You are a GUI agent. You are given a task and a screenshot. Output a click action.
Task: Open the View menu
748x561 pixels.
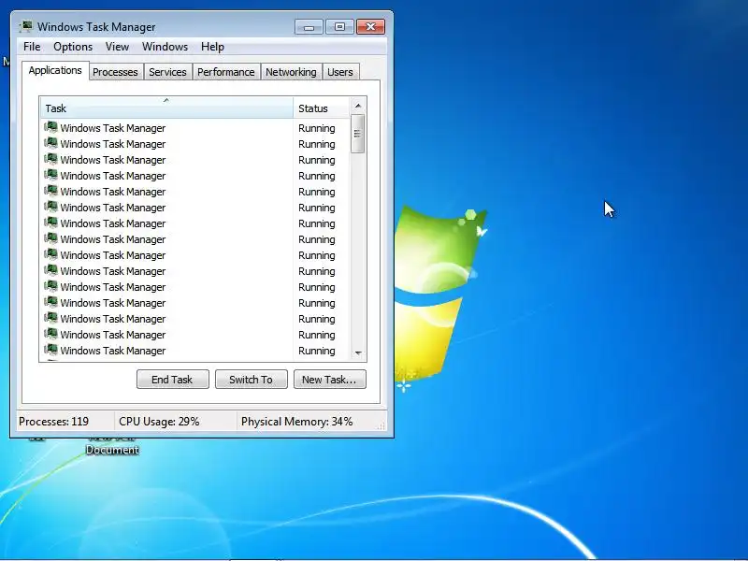tap(118, 47)
